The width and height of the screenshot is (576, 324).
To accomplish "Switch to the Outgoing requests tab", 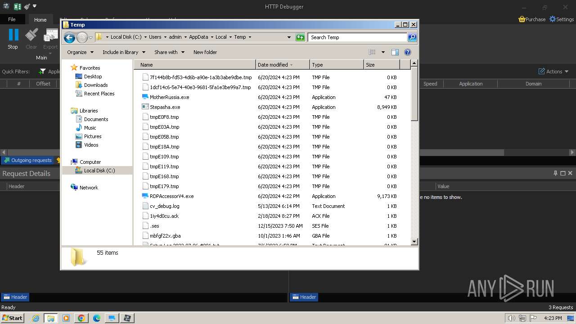I will (x=27, y=160).
